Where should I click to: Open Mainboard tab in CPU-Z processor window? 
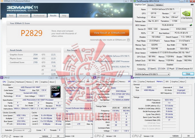pyautogui.click(x=20, y=82)
